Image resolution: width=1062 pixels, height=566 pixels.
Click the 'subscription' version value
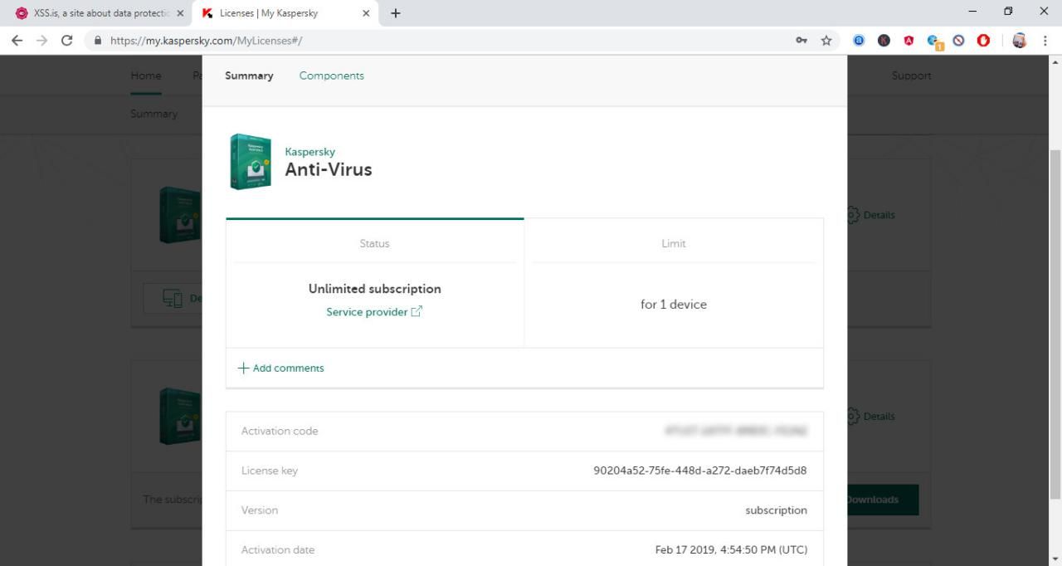776,510
